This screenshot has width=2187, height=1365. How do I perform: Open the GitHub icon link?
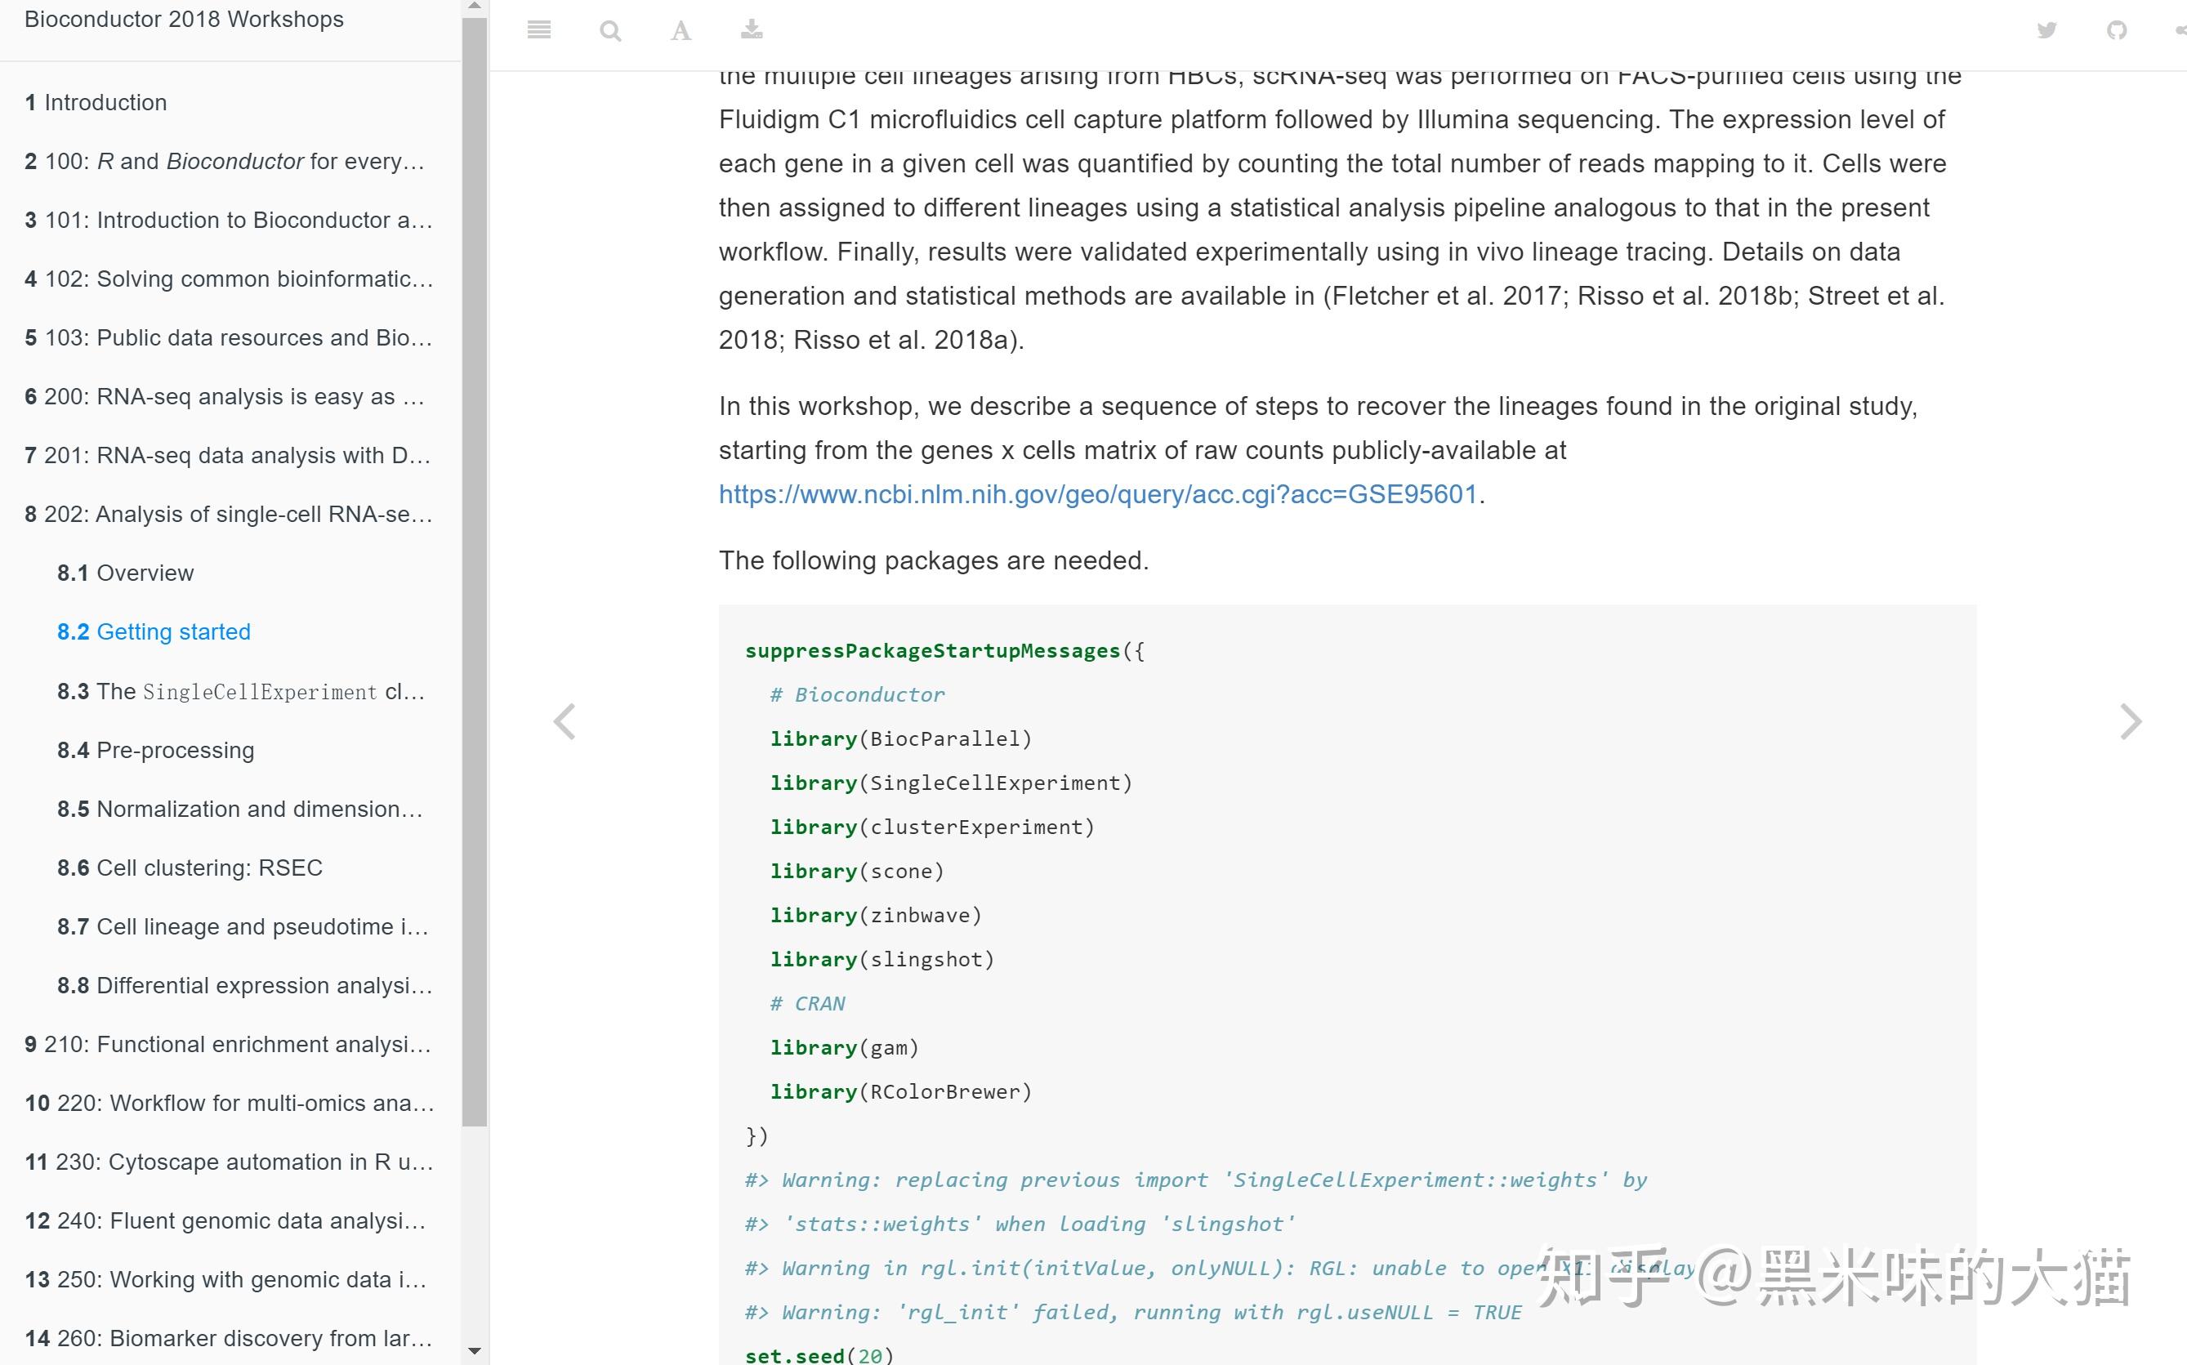pos(2117,31)
